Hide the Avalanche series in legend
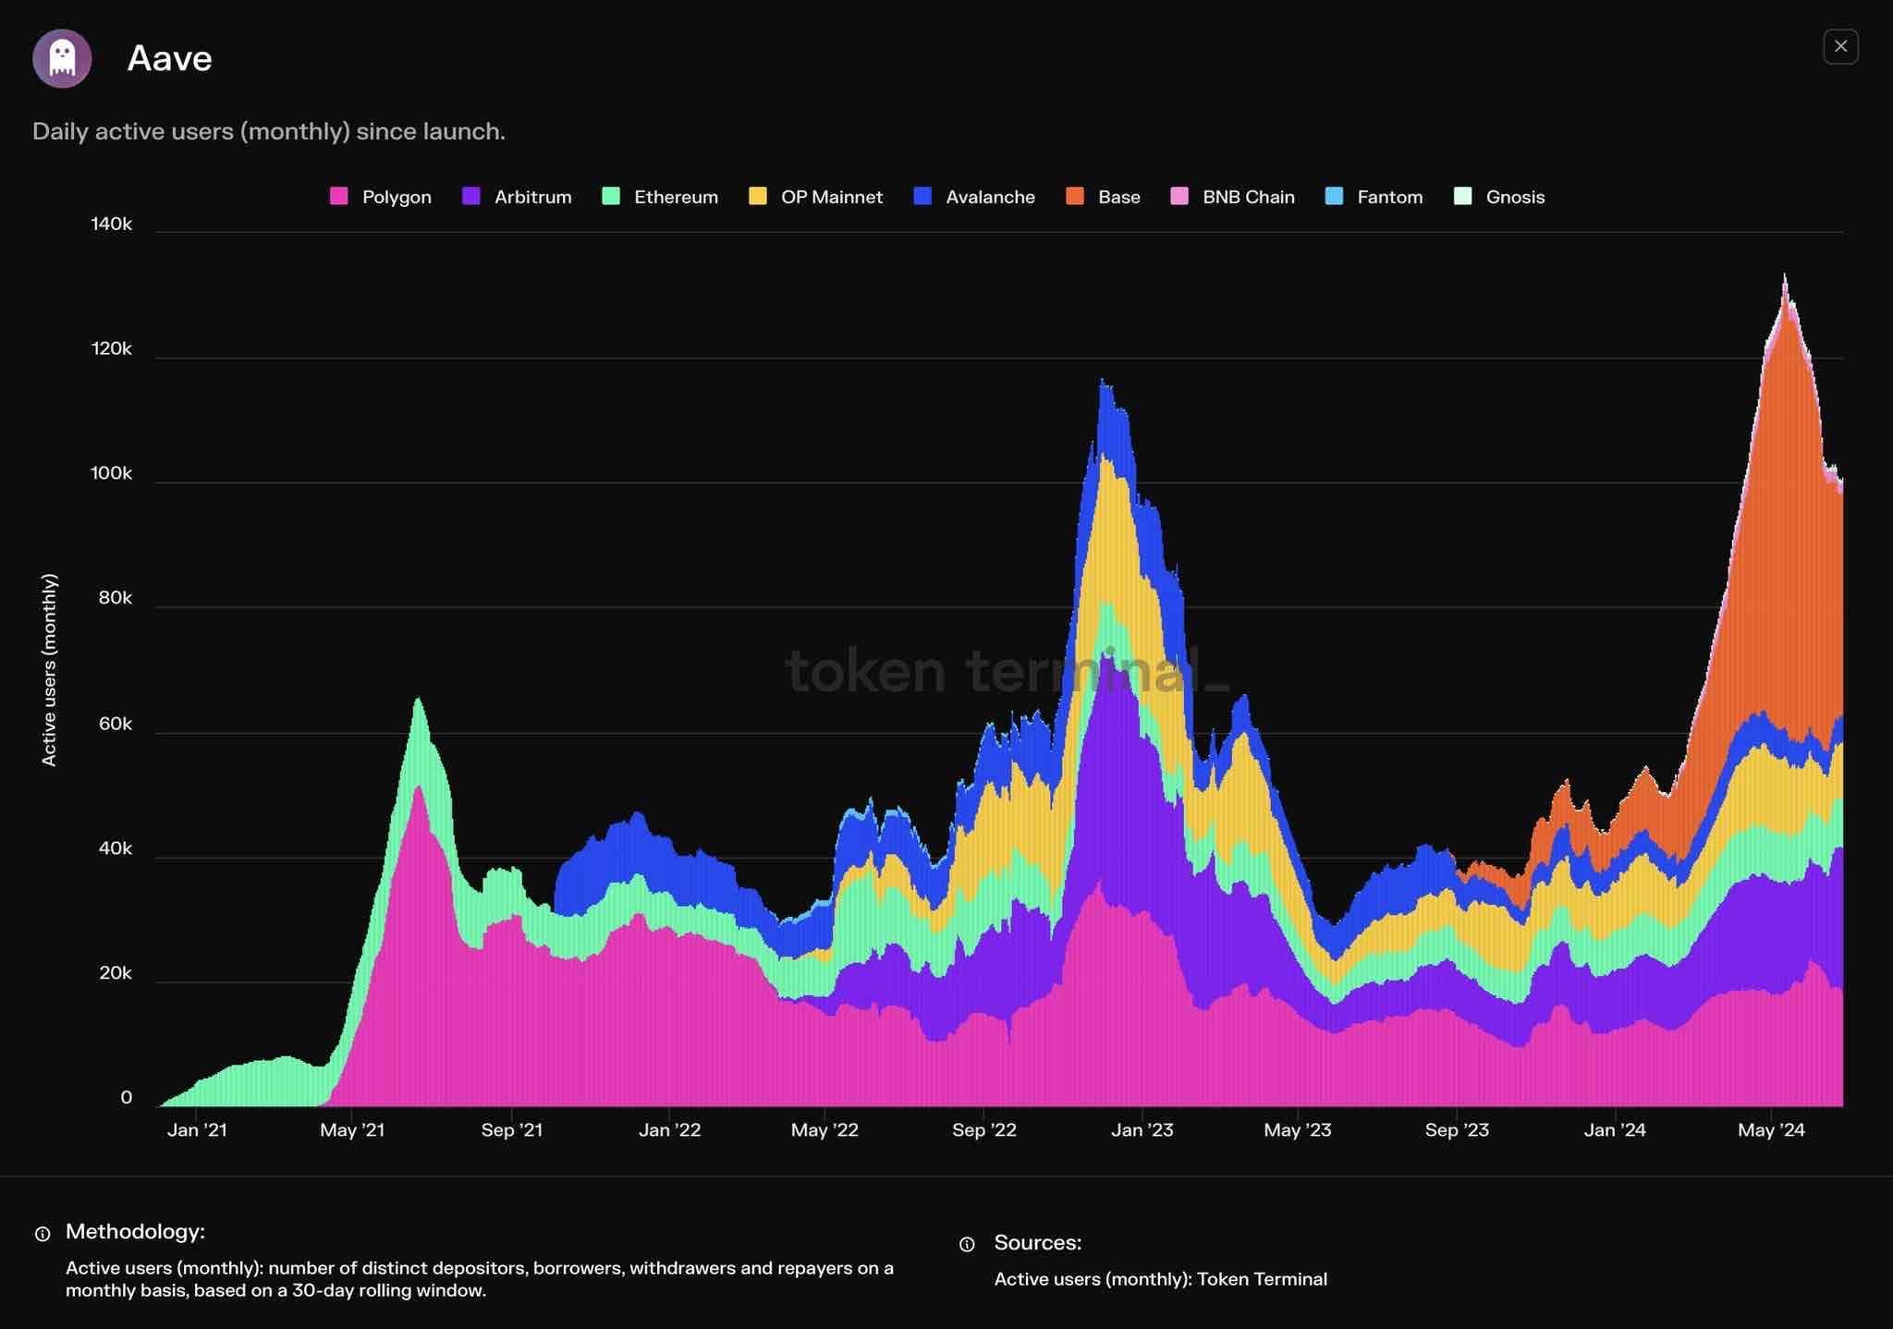 click(974, 197)
